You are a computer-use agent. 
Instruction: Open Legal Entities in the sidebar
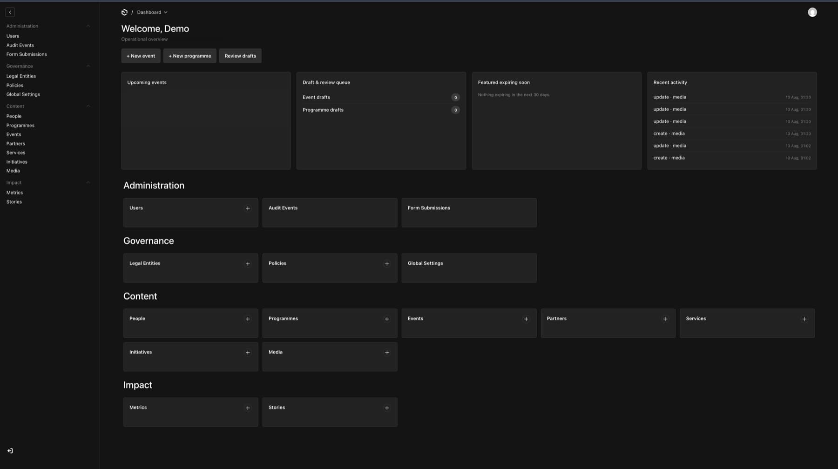pyautogui.click(x=21, y=76)
